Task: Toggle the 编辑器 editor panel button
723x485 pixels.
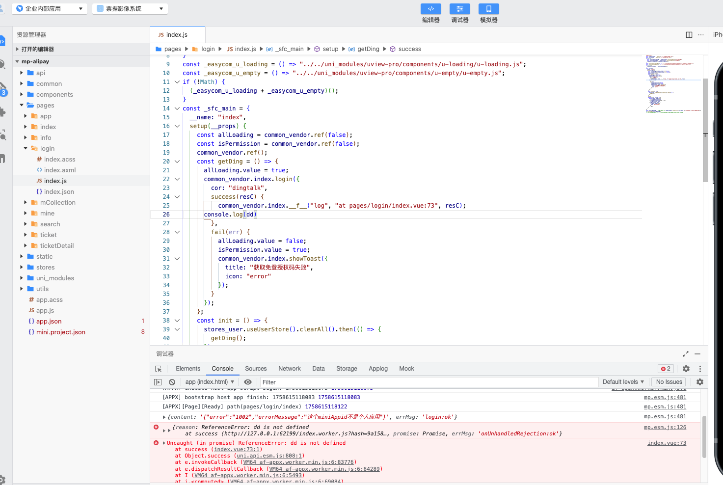Action: click(x=430, y=9)
